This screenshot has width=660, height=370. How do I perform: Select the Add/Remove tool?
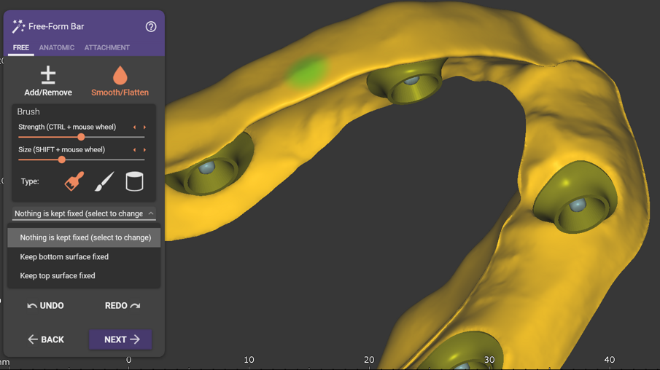coord(48,81)
